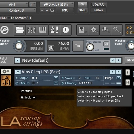Viewport: 134px width, 134px height.
Task: Click the purge status indicator bars
Action: [113, 83]
